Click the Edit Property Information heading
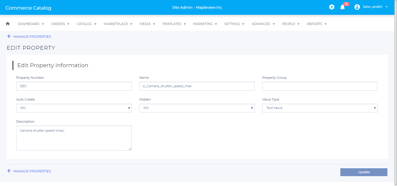Image resolution: width=397 pixels, height=186 pixels. point(53,65)
